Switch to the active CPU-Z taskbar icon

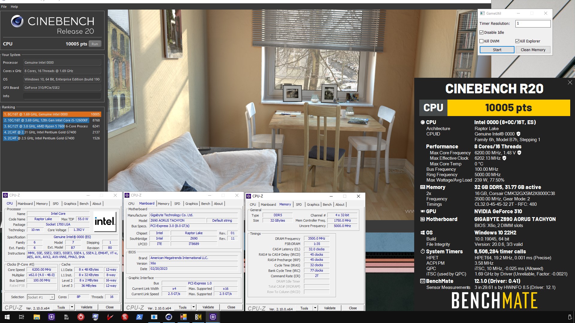tap(213, 317)
